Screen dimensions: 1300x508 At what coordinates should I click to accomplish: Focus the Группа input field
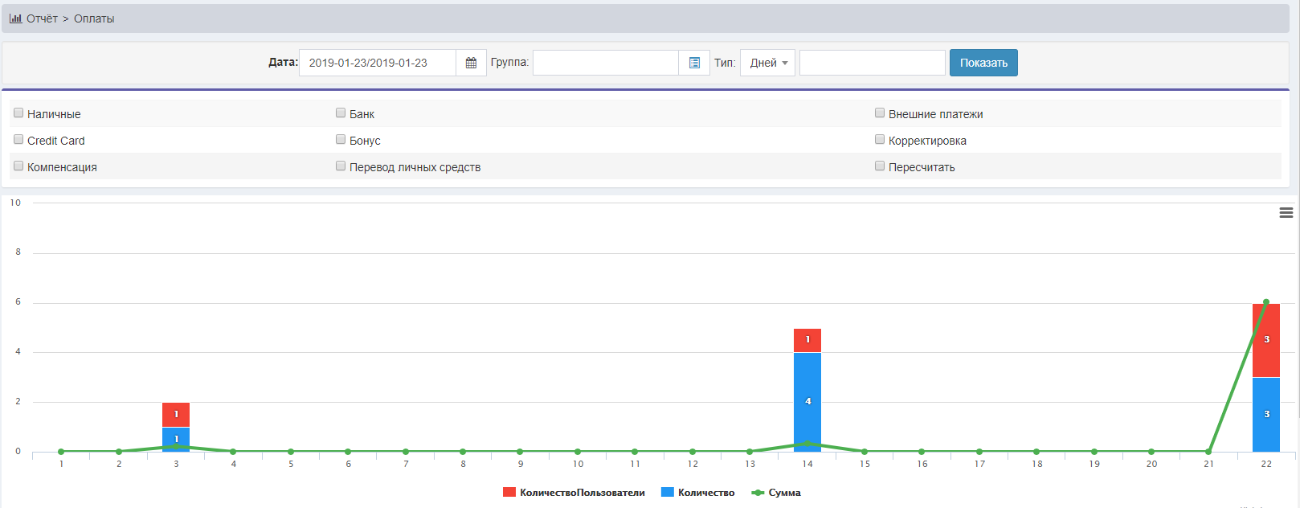tap(605, 63)
